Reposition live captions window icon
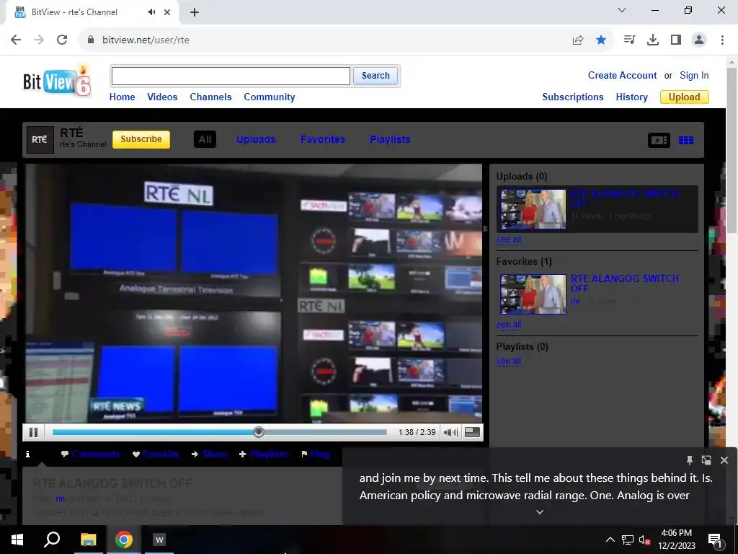 click(x=706, y=460)
